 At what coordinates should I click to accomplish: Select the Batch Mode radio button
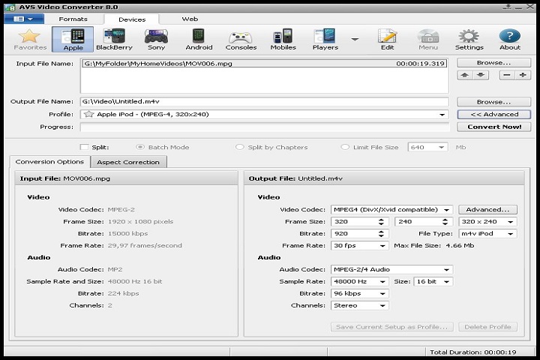(x=139, y=147)
